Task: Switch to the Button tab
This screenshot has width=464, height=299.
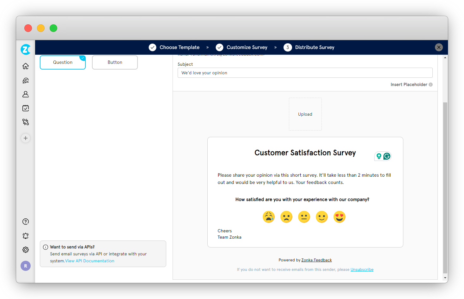Action: click(x=114, y=62)
